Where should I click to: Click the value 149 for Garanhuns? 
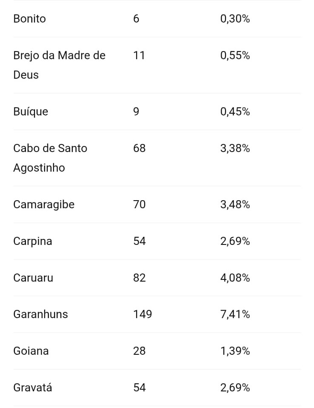tap(143, 314)
